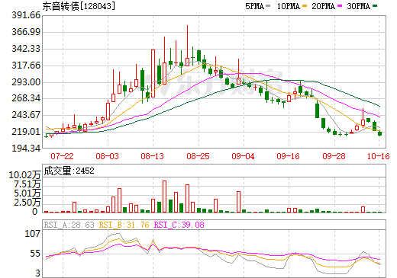Click the 09-16 date axis label

[x=289, y=156]
